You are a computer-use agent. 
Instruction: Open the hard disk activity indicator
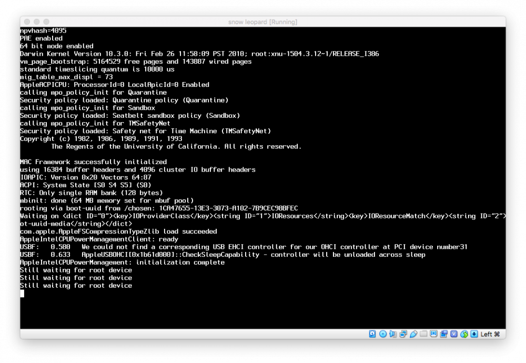click(372, 334)
